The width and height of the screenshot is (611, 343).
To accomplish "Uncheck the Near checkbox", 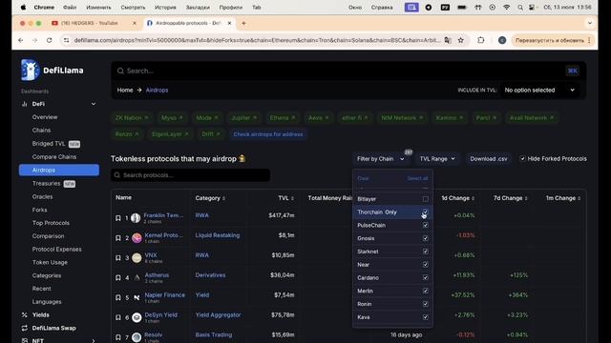I will point(426,265).
